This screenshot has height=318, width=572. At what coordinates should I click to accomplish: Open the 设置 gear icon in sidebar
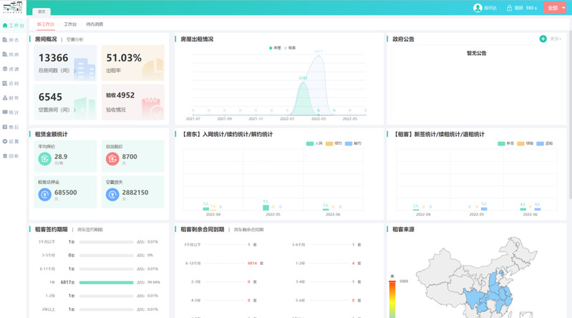(x=6, y=142)
